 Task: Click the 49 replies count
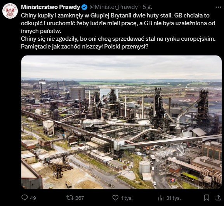[33, 198]
